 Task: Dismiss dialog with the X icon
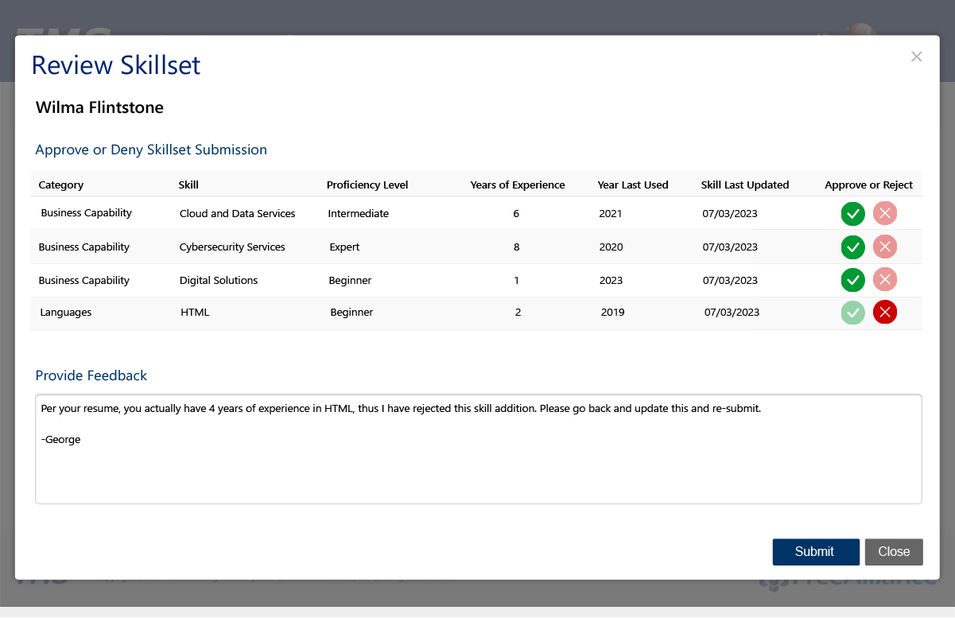916,56
